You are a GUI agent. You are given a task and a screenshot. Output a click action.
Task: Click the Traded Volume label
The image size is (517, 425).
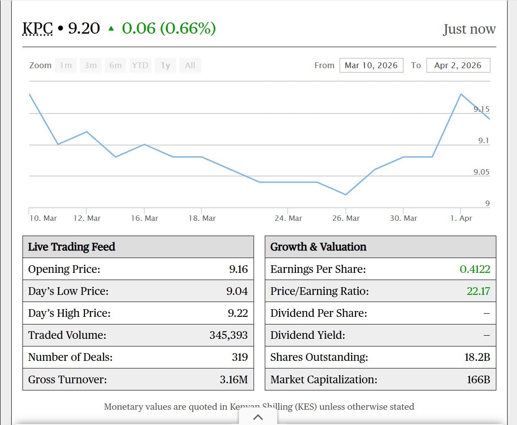(x=67, y=335)
